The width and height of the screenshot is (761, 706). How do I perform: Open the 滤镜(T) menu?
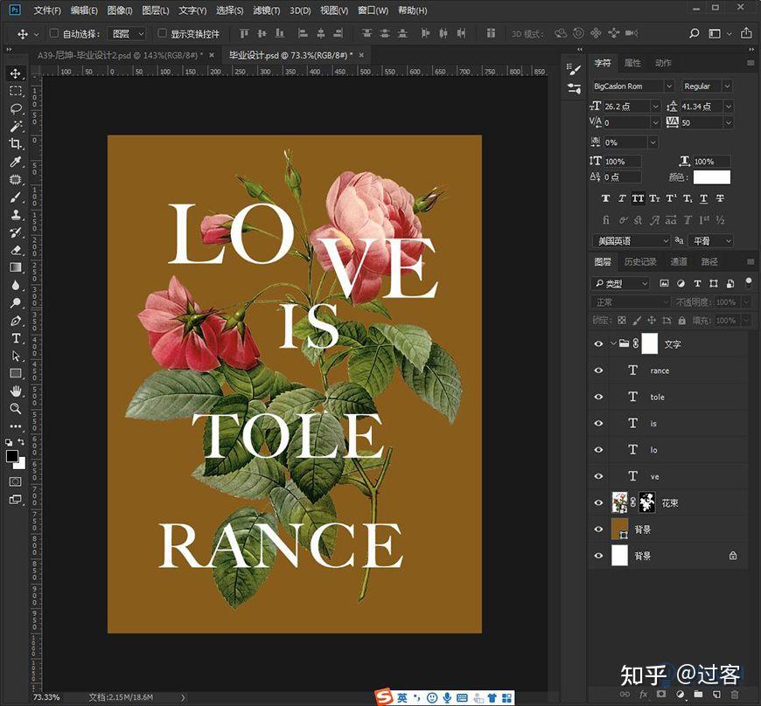point(267,10)
